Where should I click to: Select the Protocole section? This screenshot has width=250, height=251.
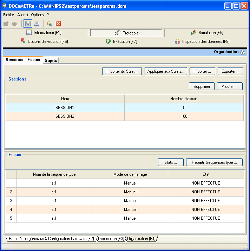pyautogui.click(x=126, y=33)
